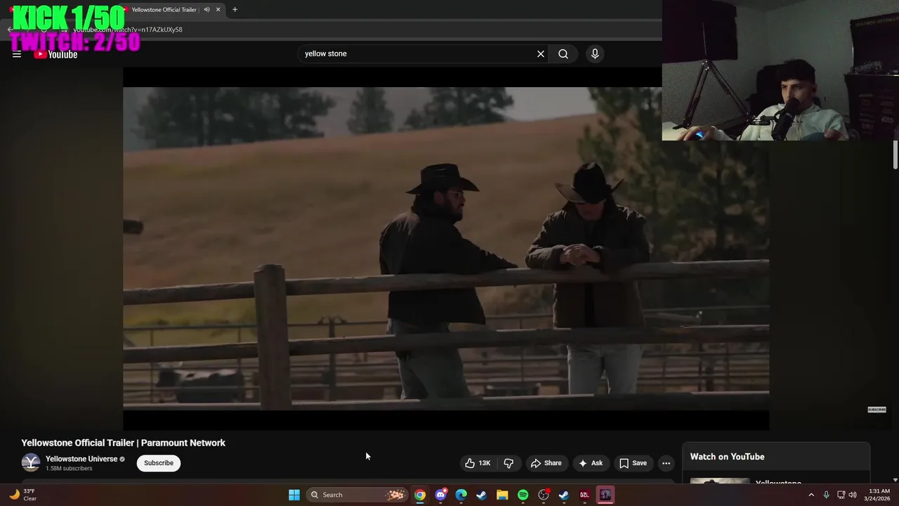Show hidden system tray icons
Image resolution: width=899 pixels, height=506 pixels.
click(811, 495)
